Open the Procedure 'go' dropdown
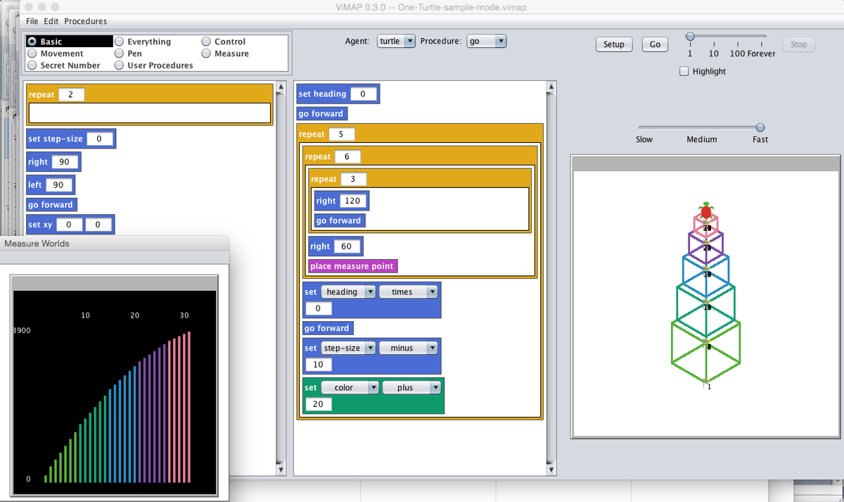 [486, 42]
